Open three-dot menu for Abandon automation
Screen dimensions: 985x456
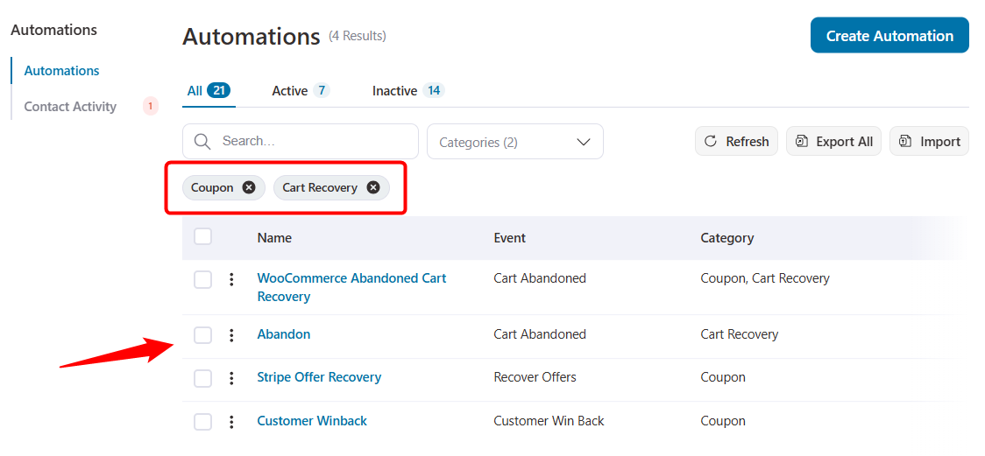pyautogui.click(x=231, y=335)
